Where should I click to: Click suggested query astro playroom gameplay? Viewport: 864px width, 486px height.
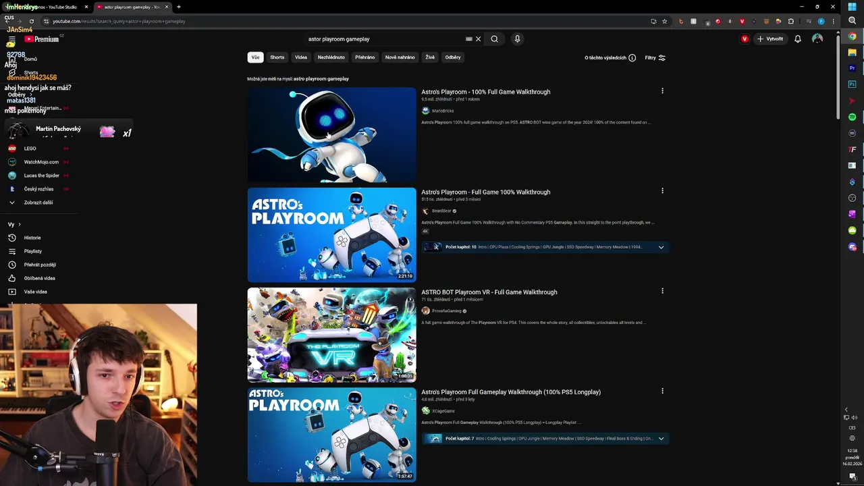click(321, 79)
